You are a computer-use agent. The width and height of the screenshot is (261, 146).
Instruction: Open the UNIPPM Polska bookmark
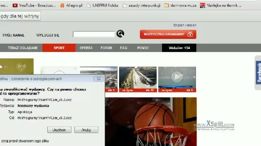(102, 5)
